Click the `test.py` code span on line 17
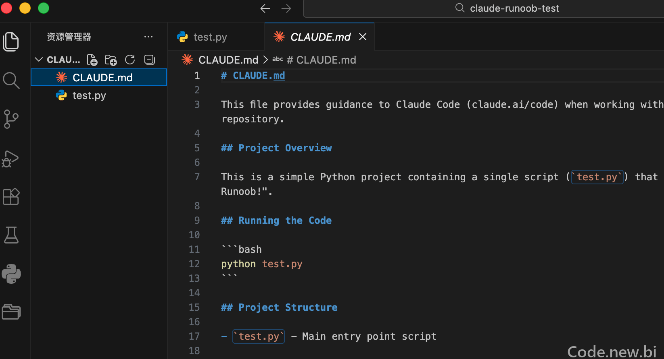664x359 pixels. [x=259, y=336]
